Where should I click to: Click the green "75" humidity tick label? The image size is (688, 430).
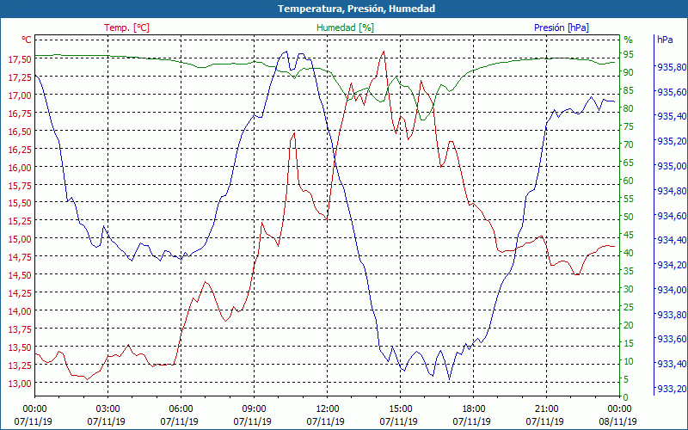tap(629, 126)
